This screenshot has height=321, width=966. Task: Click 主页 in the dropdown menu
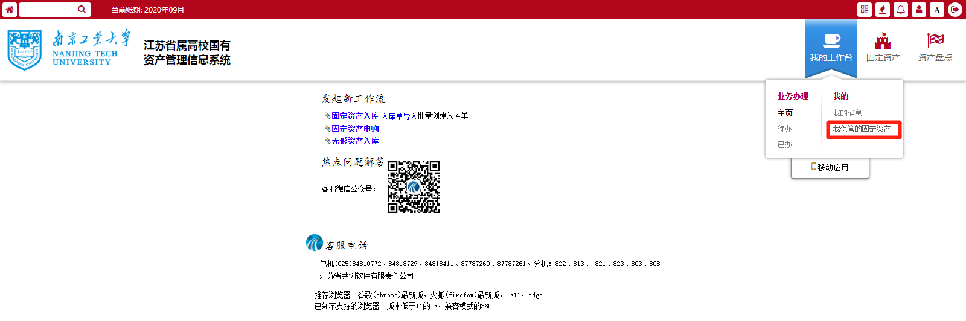[785, 113]
